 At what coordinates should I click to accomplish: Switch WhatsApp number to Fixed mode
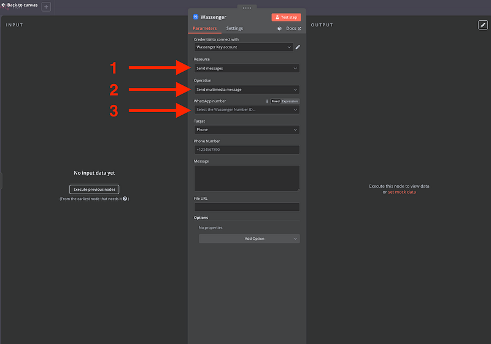click(276, 101)
